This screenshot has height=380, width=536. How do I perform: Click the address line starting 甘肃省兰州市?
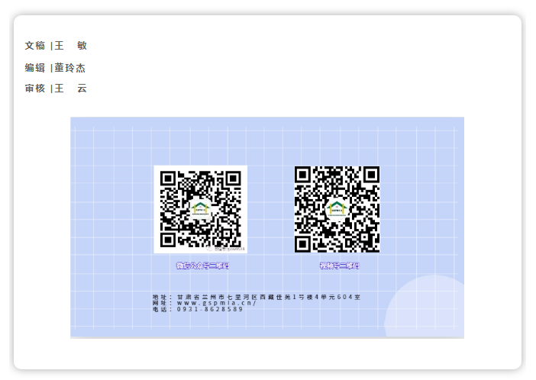257,297
